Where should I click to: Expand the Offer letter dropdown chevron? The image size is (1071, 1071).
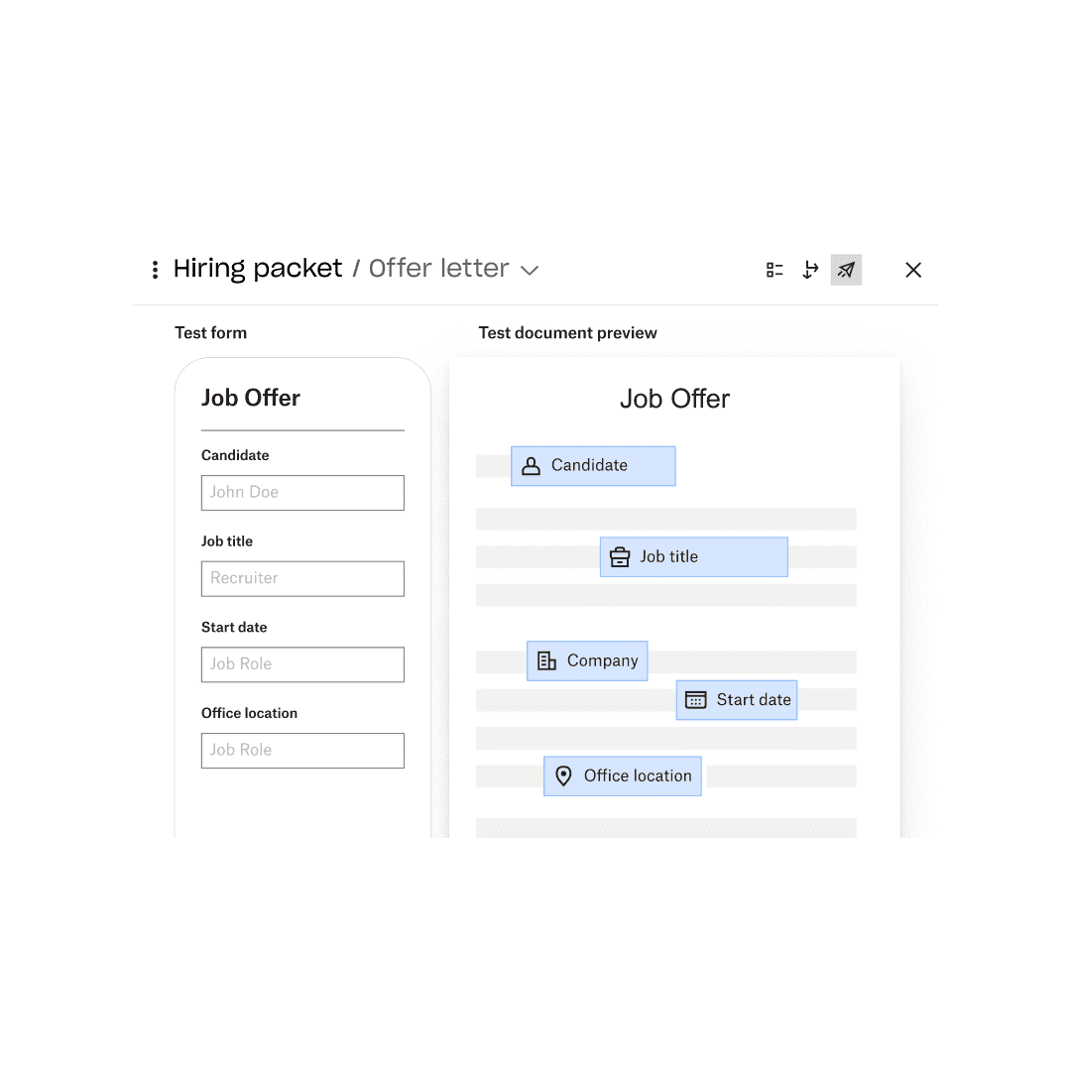pos(530,271)
